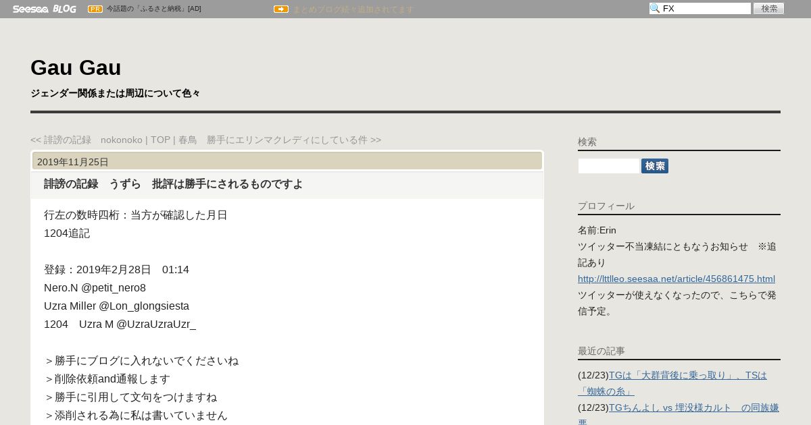811x425 pixels.
Task: Open the Gau Gau blog title
Action: [76, 67]
